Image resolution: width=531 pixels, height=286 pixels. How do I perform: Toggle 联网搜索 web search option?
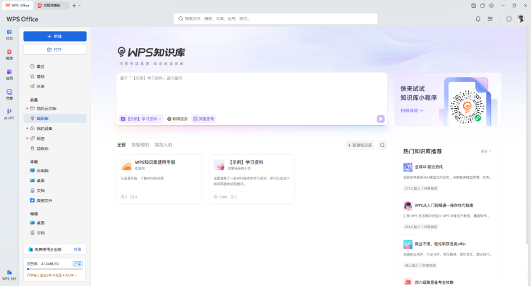pyautogui.click(x=178, y=119)
